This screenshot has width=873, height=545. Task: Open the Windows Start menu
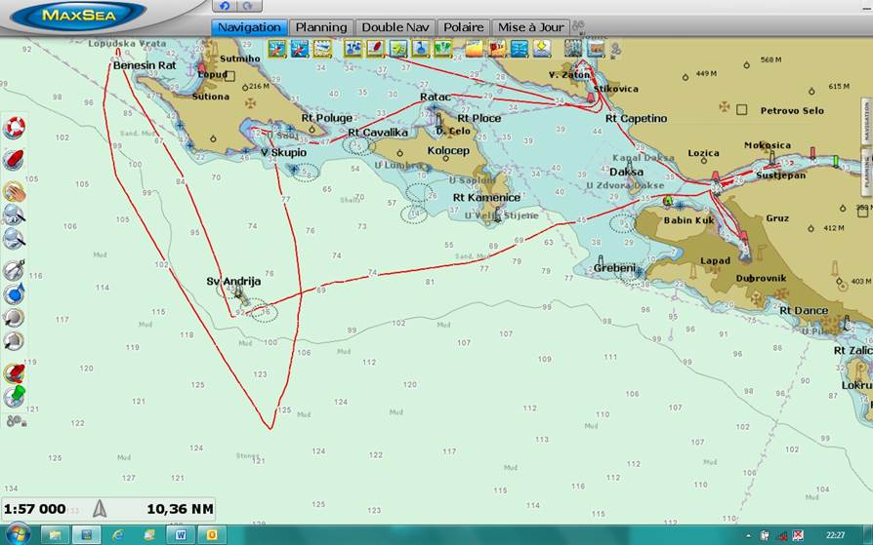(x=18, y=534)
